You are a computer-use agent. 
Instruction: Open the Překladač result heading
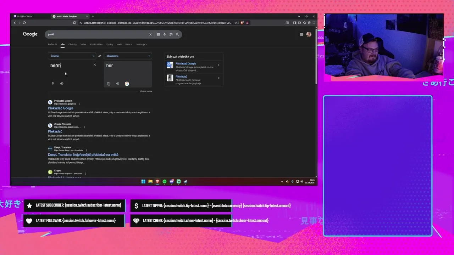(x=55, y=131)
